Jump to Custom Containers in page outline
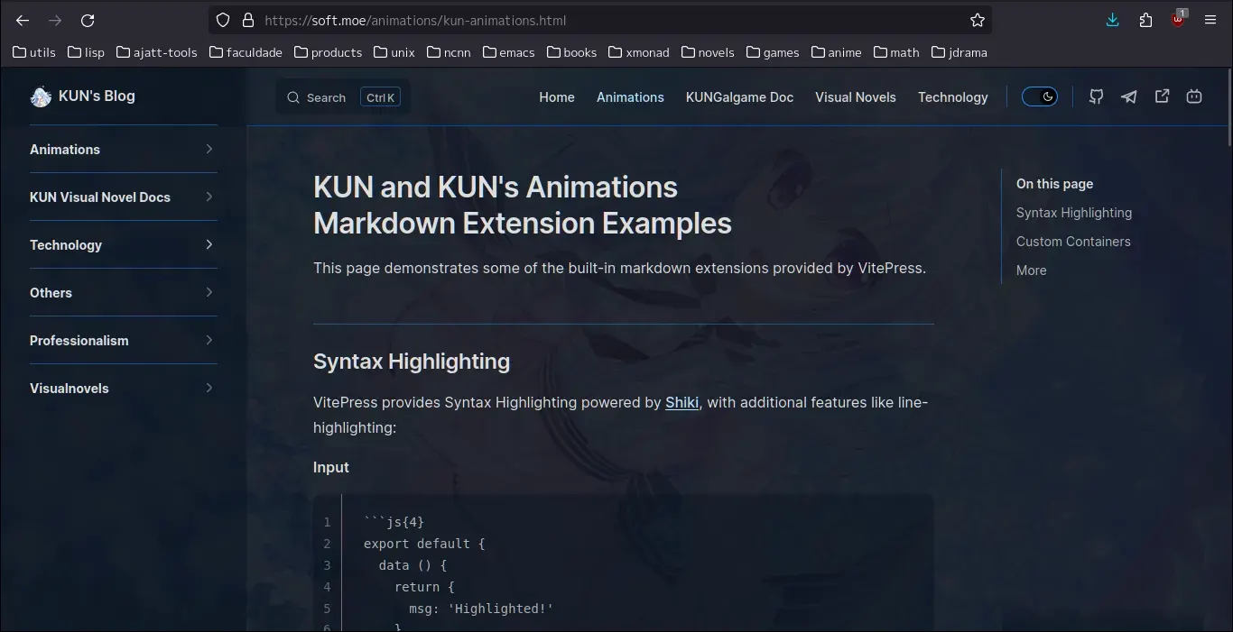The height and width of the screenshot is (632, 1233). click(x=1073, y=242)
